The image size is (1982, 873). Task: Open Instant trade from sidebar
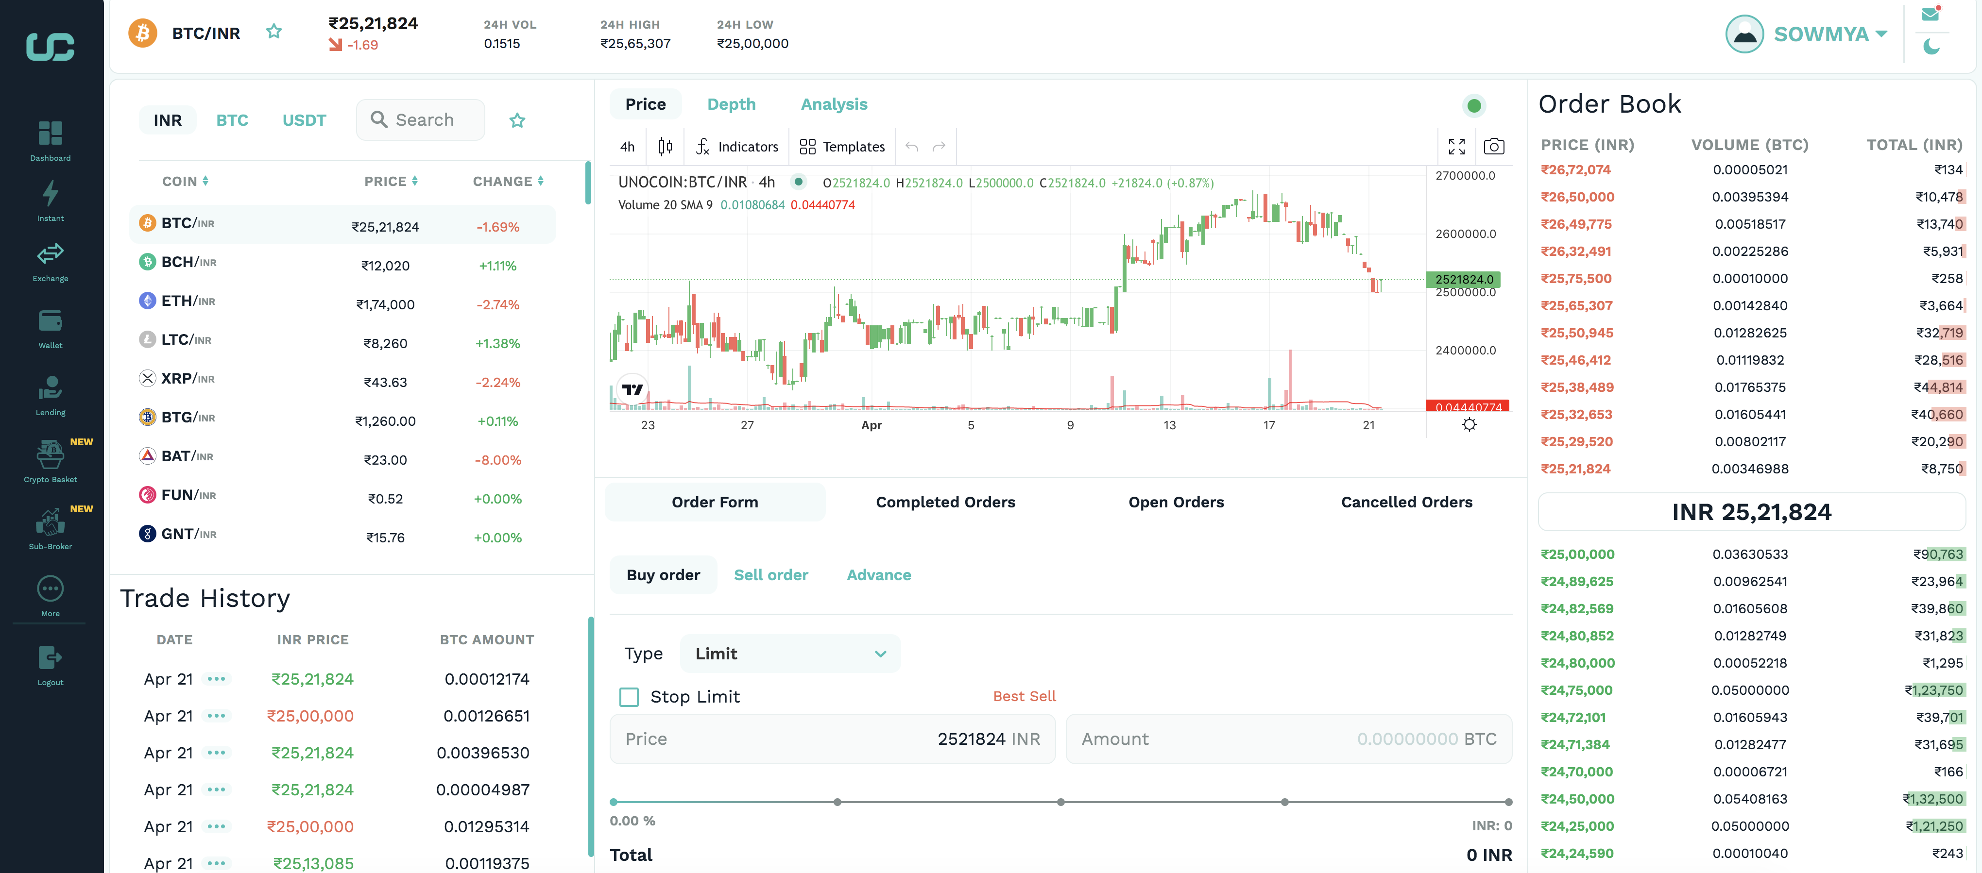coord(51,201)
